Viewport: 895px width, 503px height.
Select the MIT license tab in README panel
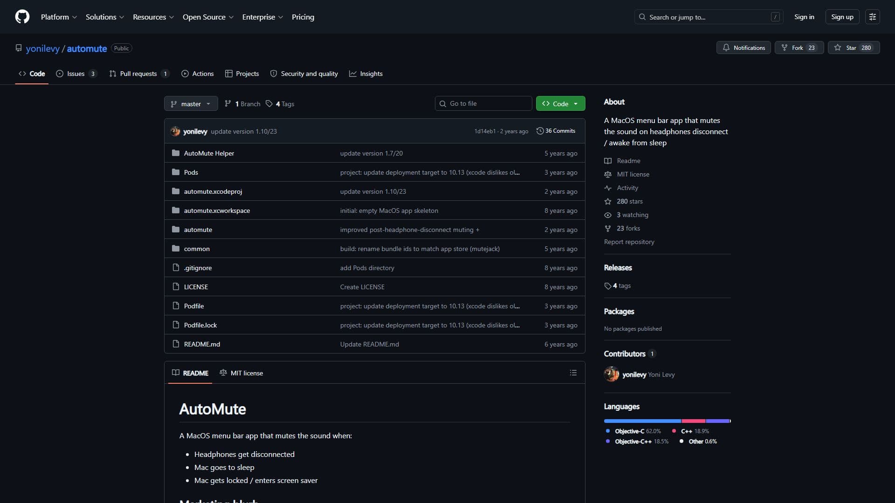click(x=241, y=373)
